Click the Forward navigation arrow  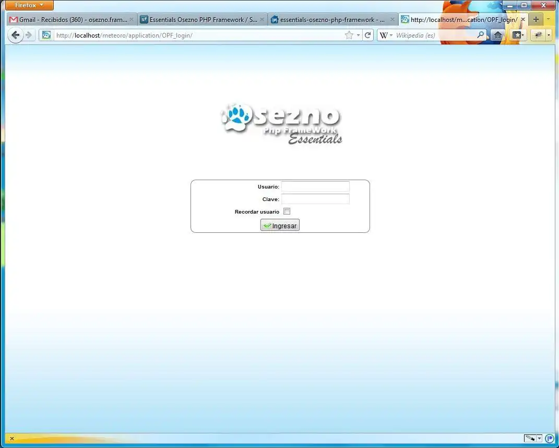click(29, 35)
